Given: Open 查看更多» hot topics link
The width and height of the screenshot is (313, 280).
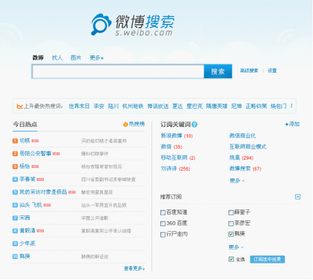Looking at the screenshot, I should (134, 268).
